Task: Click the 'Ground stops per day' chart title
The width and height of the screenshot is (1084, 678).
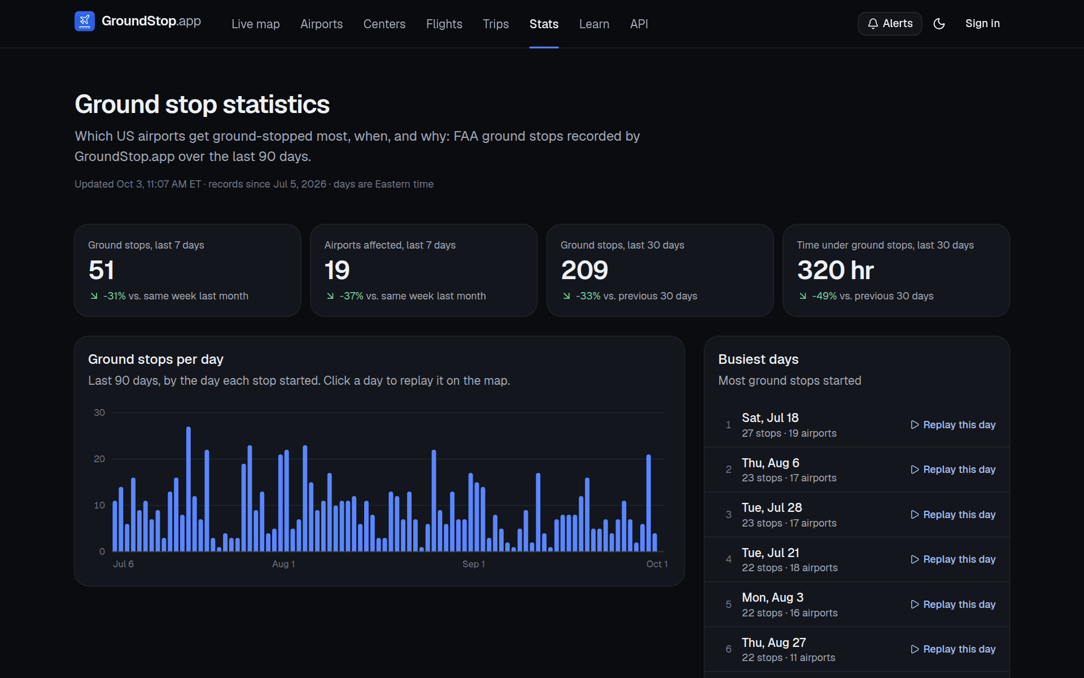Action: (156, 359)
